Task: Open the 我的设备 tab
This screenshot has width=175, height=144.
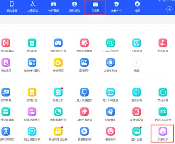Action: click(x=12, y=7)
